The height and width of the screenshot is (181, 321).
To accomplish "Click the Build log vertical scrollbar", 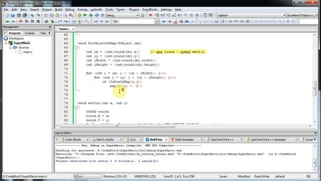I will click(x=314, y=157).
